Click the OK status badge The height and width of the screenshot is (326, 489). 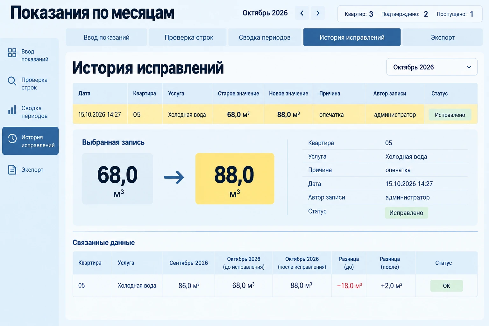pyautogui.click(x=446, y=286)
